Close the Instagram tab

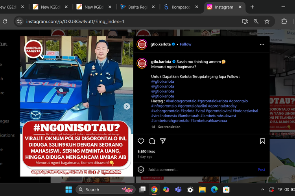(240, 7)
